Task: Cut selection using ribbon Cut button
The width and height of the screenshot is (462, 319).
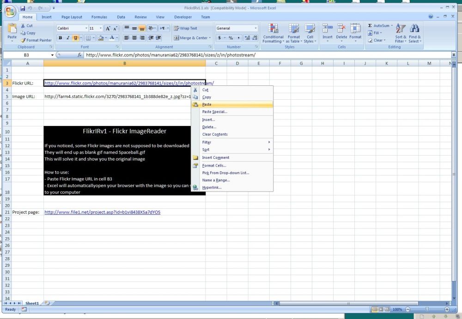Action: coord(27,26)
